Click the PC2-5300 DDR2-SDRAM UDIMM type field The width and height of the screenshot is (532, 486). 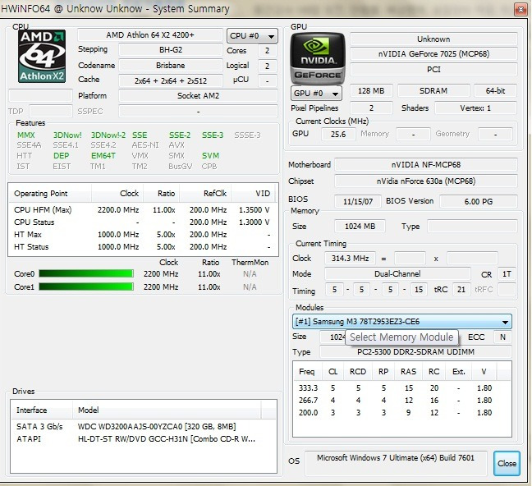point(415,352)
